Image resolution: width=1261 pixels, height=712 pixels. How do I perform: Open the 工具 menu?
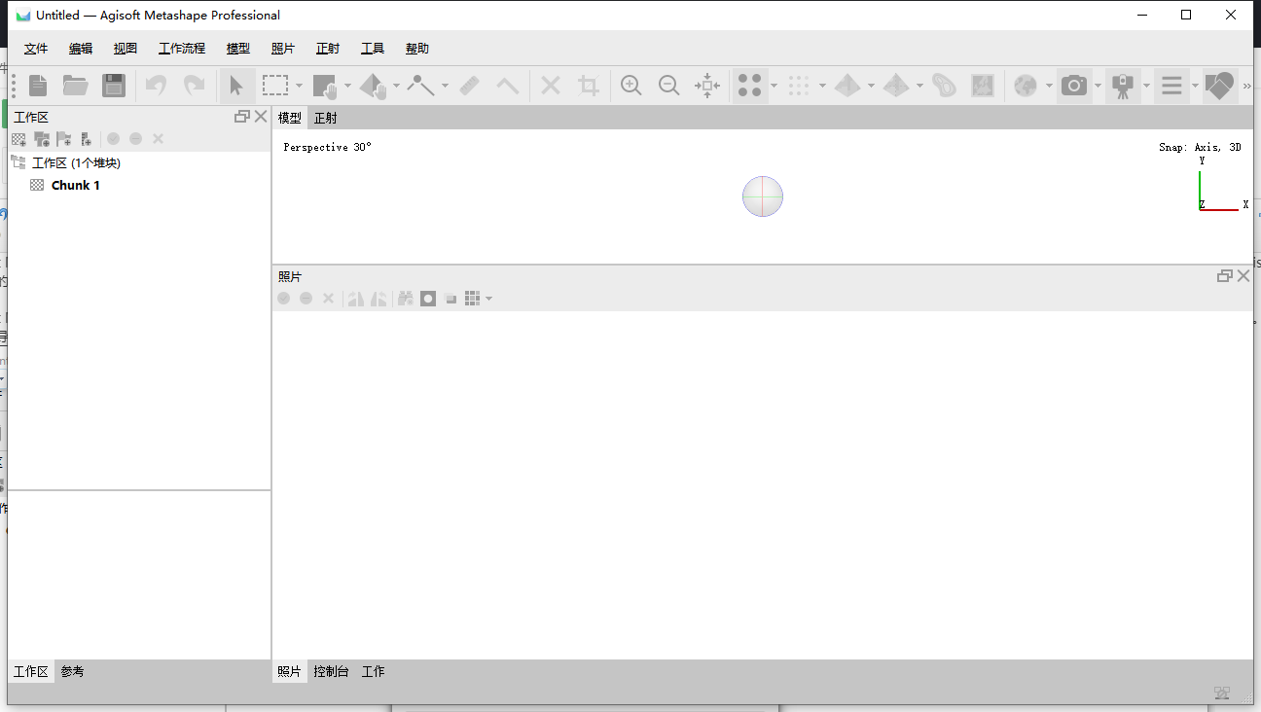373,49
